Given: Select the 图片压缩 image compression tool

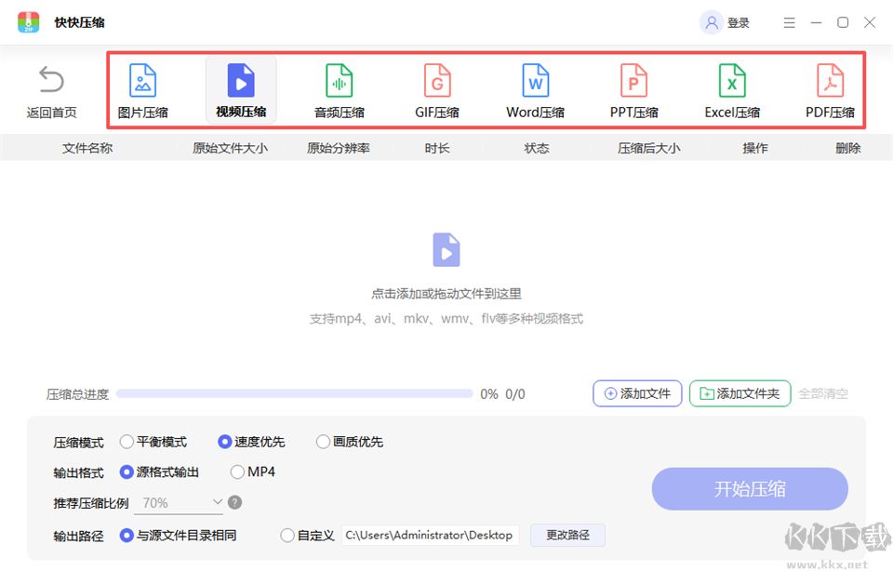Looking at the screenshot, I should point(143,89).
